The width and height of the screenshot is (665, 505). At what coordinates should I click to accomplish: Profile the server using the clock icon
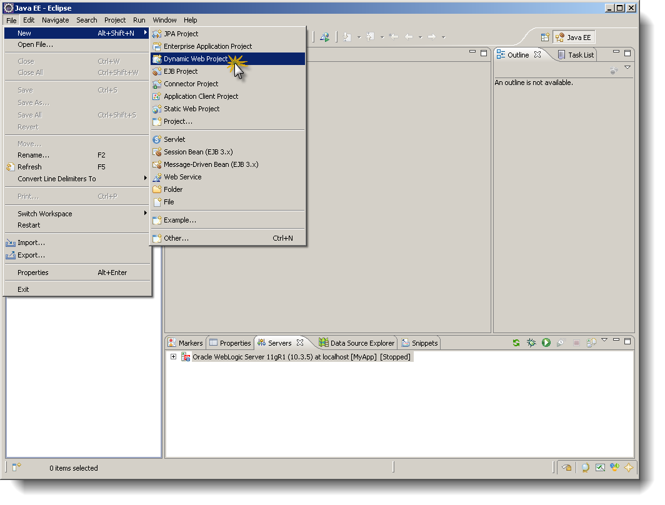point(561,342)
